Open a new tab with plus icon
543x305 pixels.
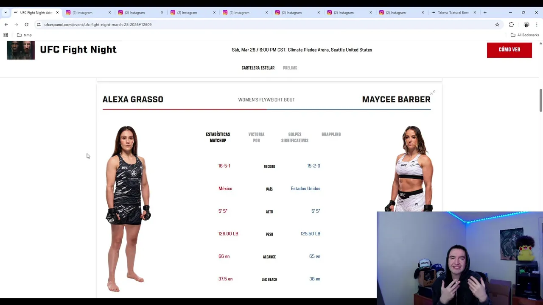point(485,13)
